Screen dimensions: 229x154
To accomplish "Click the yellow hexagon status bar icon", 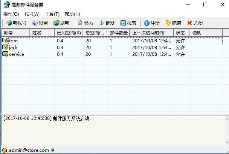I will 5,150.
